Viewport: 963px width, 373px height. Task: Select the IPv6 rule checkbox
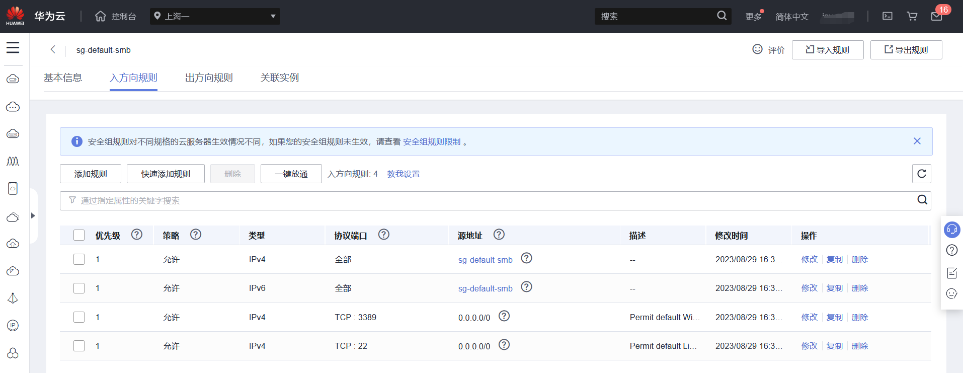79,288
